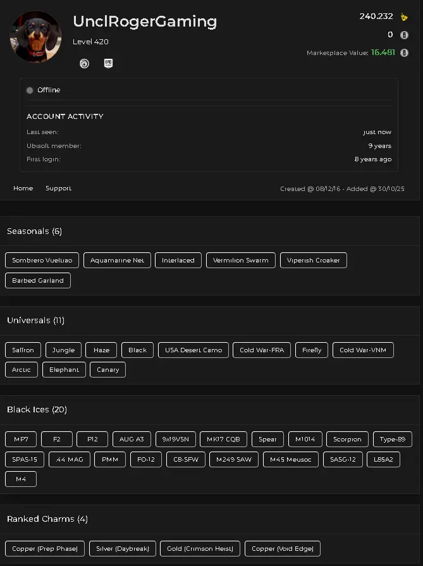
Task: Pick the P12 Black Ice tag
Action: point(92,440)
